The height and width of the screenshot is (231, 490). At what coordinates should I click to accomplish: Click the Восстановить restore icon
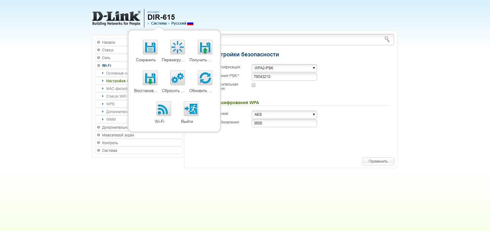pos(150,78)
